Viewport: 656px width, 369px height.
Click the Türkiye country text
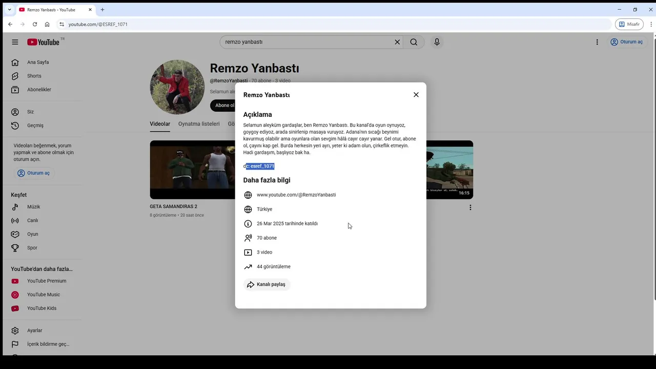click(264, 209)
